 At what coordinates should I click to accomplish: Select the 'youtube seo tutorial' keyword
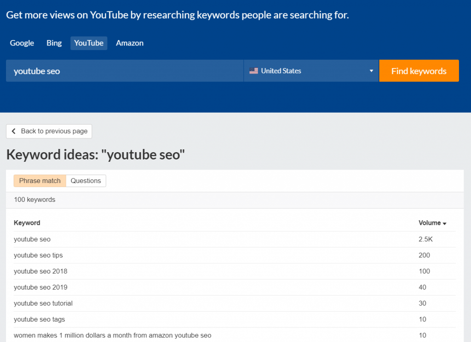pos(43,303)
